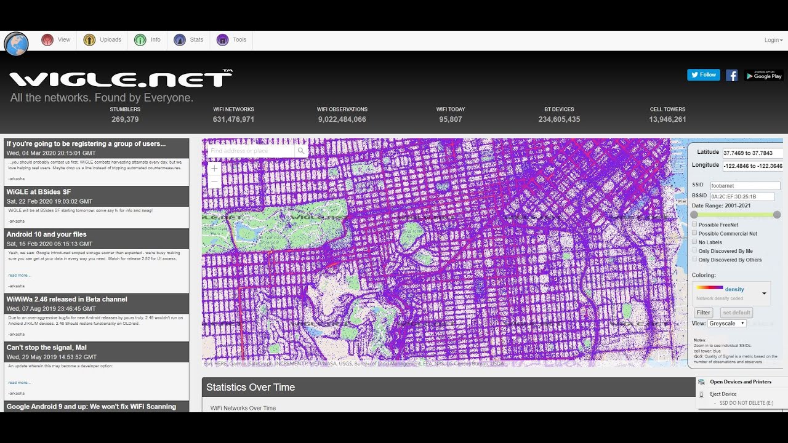Click the Statistics Over Time header
The width and height of the screenshot is (788, 443).
(251, 387)
